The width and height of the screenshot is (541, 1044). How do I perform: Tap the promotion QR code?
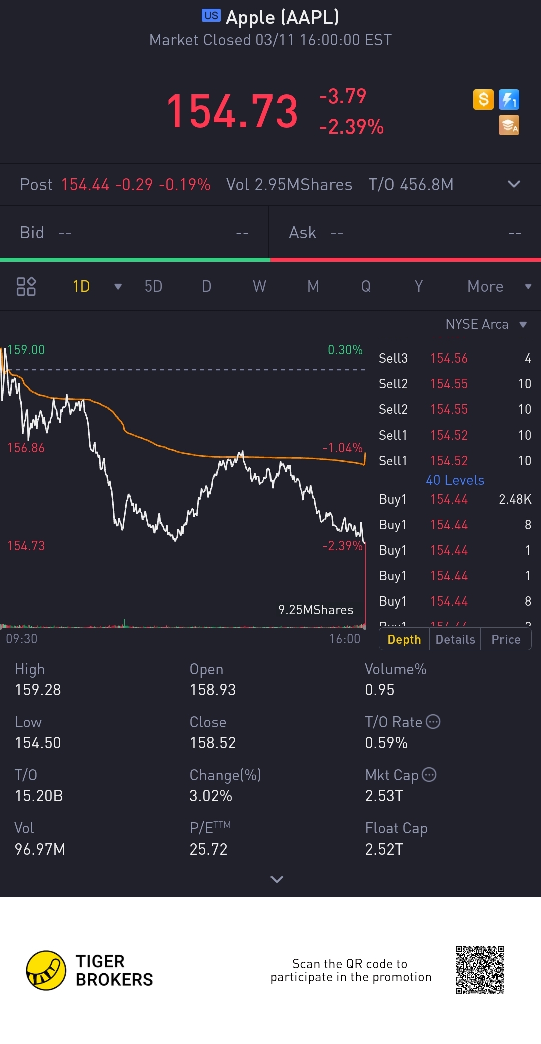tap(480, 970)
